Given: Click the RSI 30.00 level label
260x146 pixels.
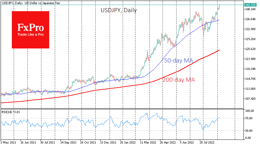Looking at the screenshot, I should click(248, 130).
